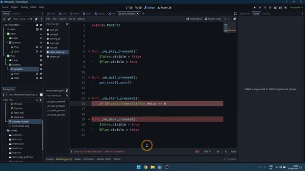Toggle distraction-free mode in the script editor
Viewport: 305px width, 171px height.
(x=235, y=14)
